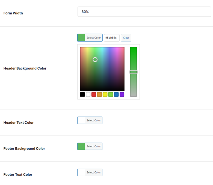Viewport: 213px width, 185px height.
Task: Click the green saturation slider handle
Action: 133,72
